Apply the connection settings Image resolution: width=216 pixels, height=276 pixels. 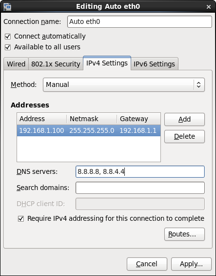click(191, 264)
